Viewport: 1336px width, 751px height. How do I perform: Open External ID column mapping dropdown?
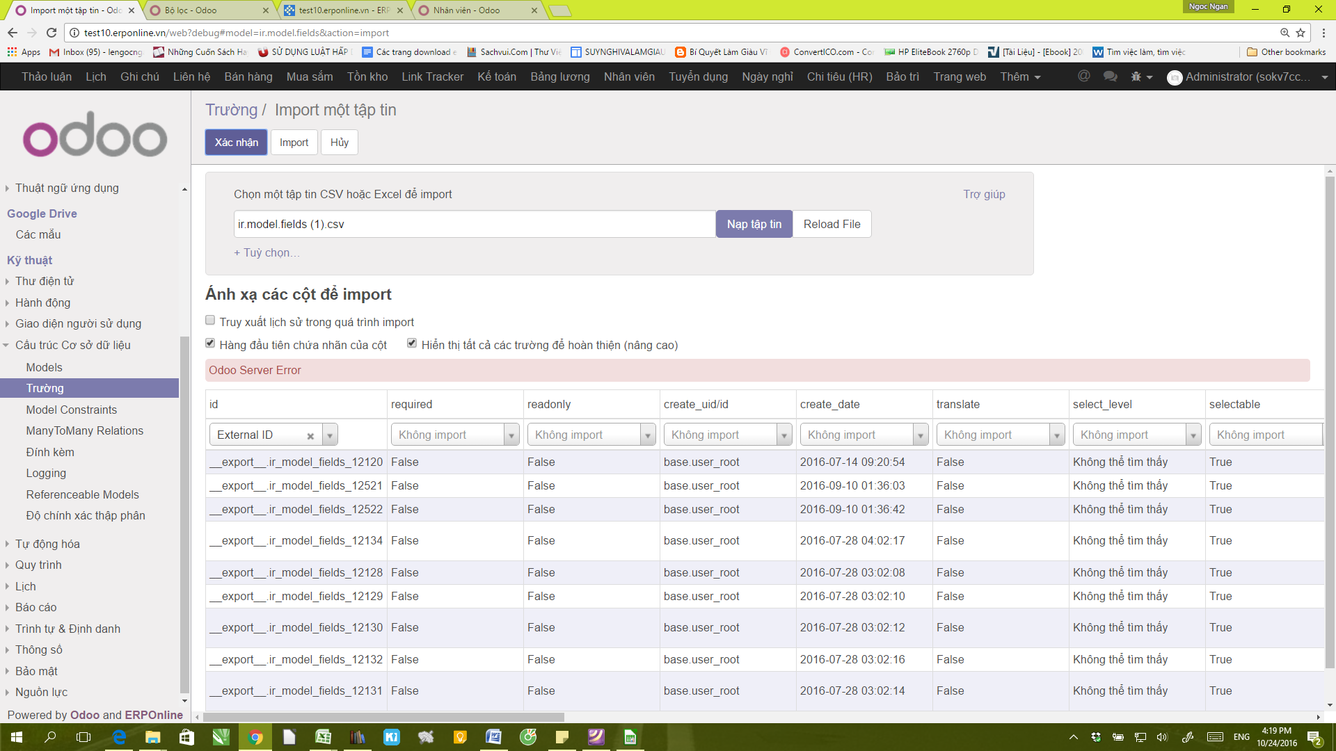click(x=330, y=435)
